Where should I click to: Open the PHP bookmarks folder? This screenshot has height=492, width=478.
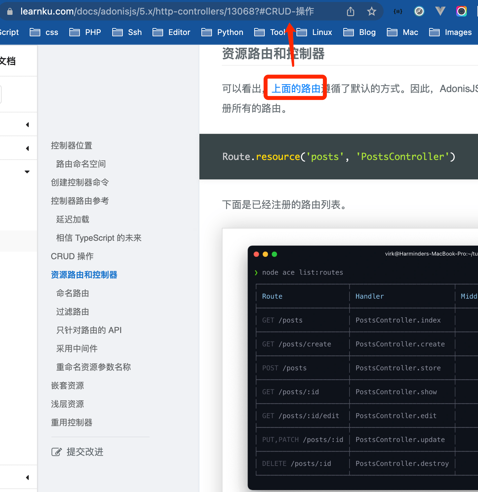(85, 32)
